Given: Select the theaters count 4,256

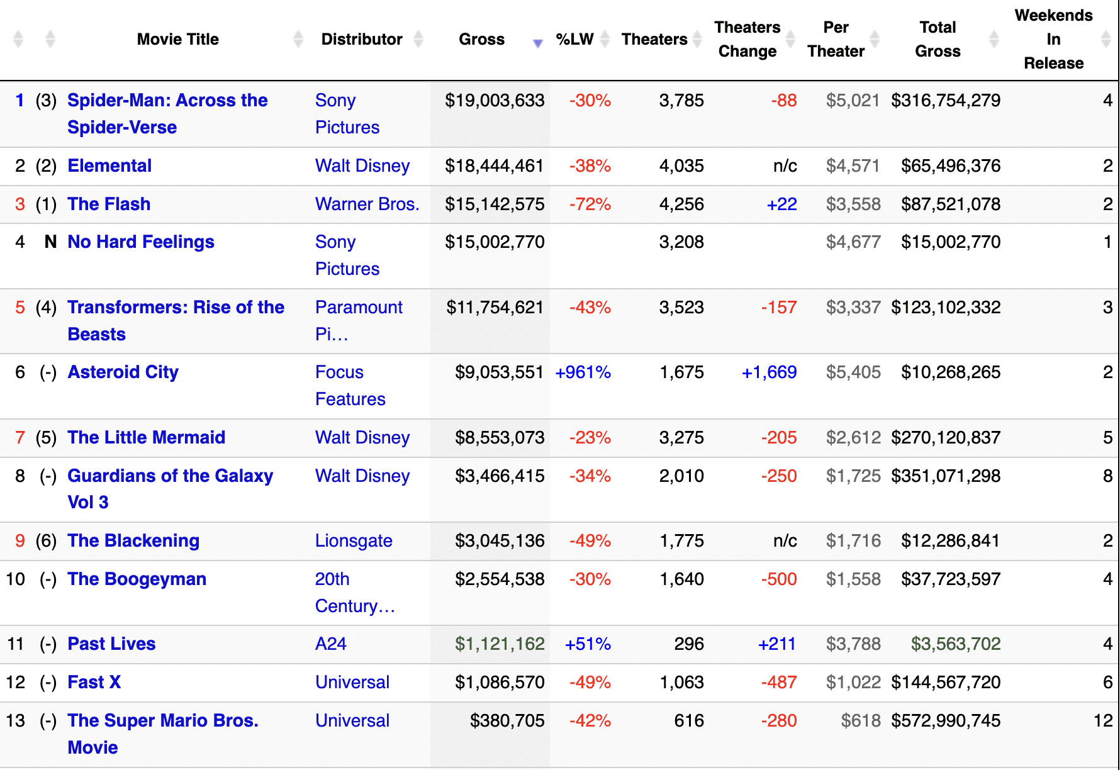Looking at the screenshot, I should [681, 204].
